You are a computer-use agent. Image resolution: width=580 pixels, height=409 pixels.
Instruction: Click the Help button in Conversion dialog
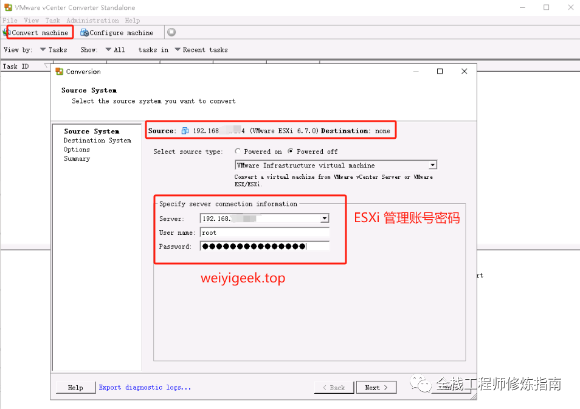[x=75, y=388]
